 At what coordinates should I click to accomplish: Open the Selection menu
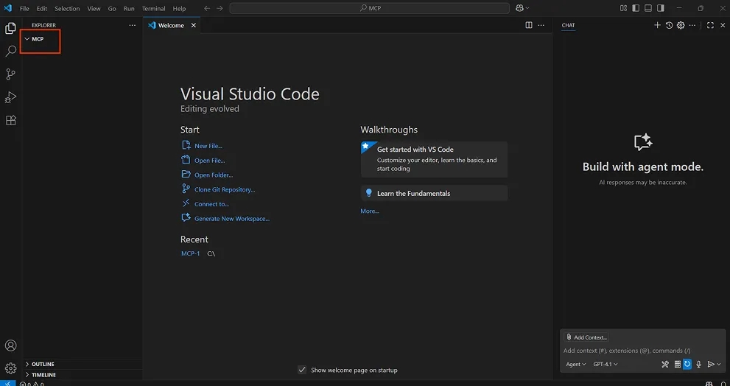coord(67,8)
